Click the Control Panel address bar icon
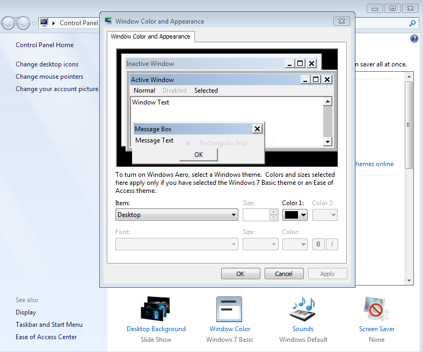 coord(44,23)
